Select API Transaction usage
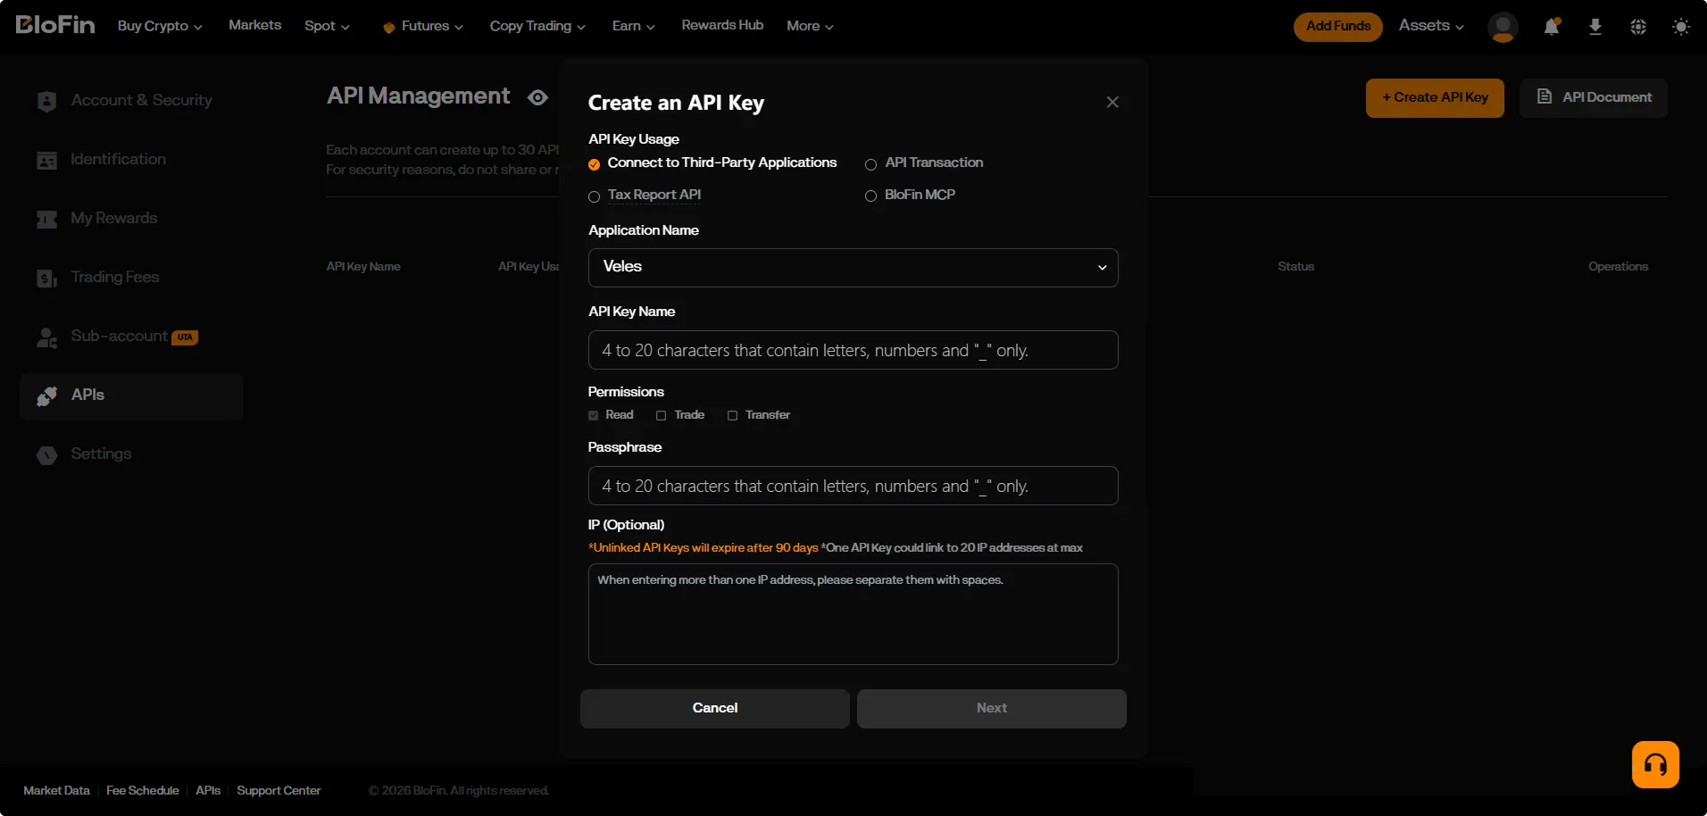Viewport: 1707px width, 816px height. coord(924,163)
